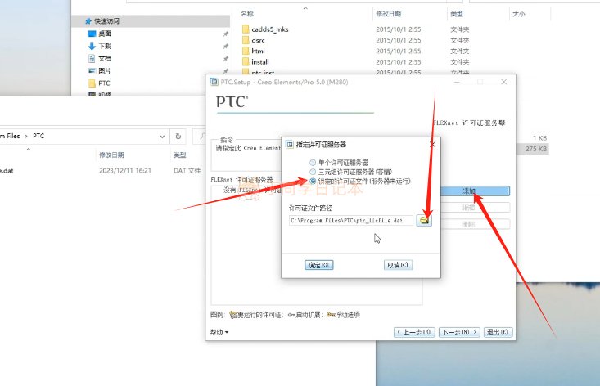This screenshot has height=386, width=600.
Task: Open 桌面 in quick access
Action: tap(105, 34)
